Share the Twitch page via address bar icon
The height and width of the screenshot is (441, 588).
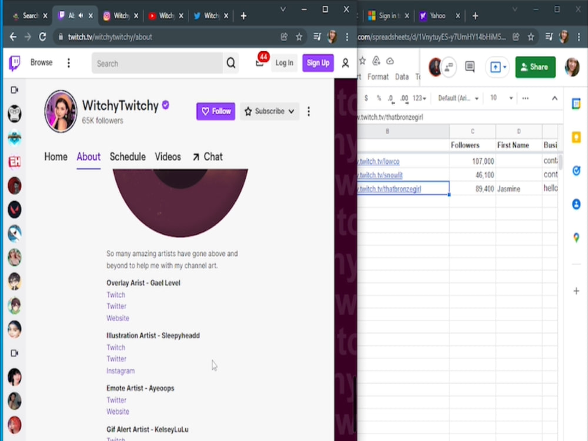[284, 36]
